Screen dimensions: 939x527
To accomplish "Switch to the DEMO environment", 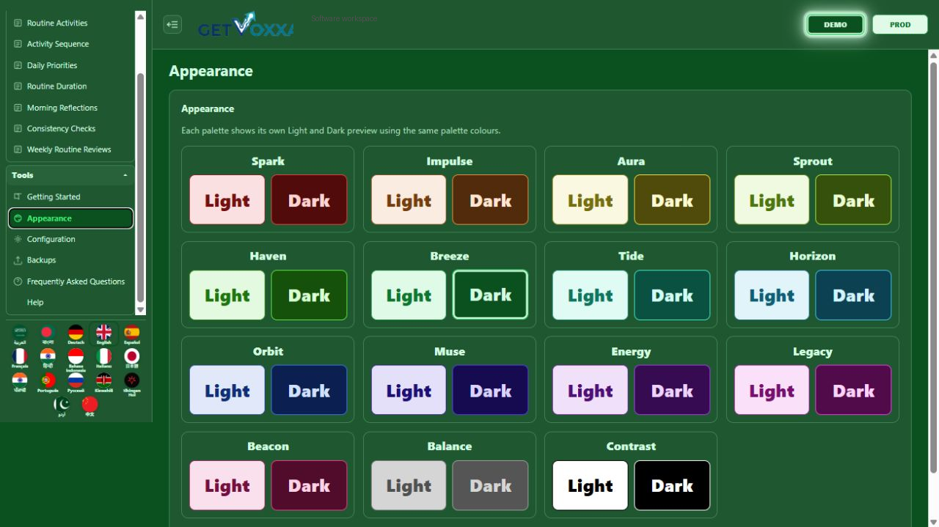I will pos(835,24).
